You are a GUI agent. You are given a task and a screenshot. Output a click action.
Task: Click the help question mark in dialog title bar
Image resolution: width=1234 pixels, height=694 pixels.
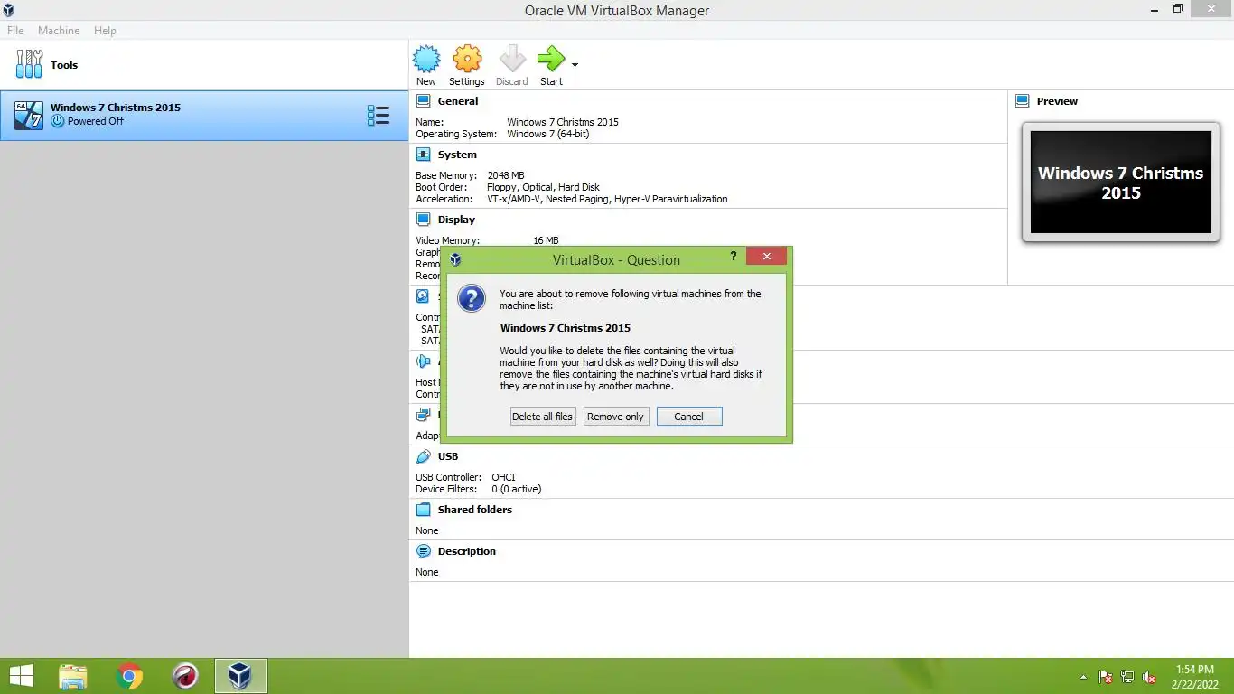click(733, 257)
